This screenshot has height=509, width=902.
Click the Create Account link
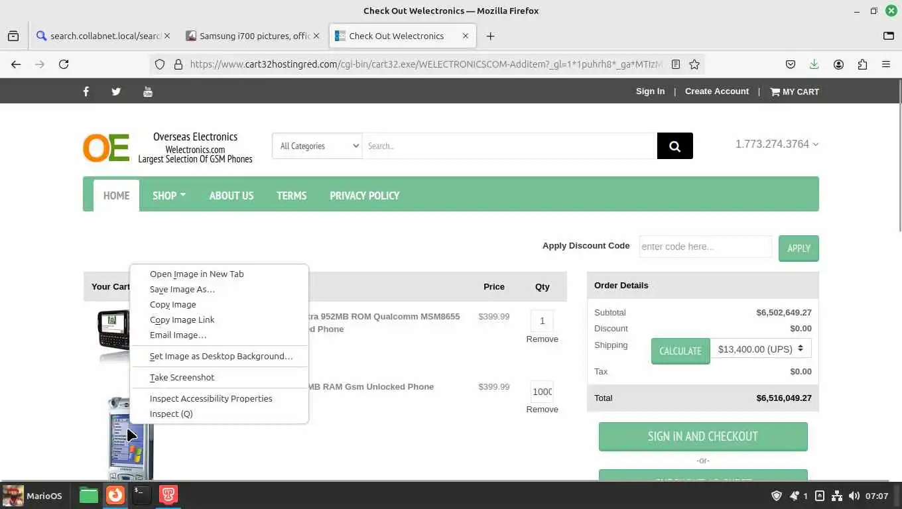(717, 91)
